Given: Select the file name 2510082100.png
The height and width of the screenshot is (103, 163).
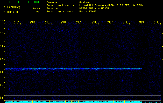Looking at the screenshot, I should click(x=12, y=7).
